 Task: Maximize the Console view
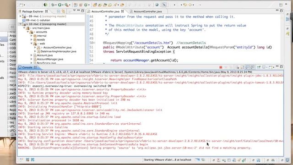pos(281,67)
